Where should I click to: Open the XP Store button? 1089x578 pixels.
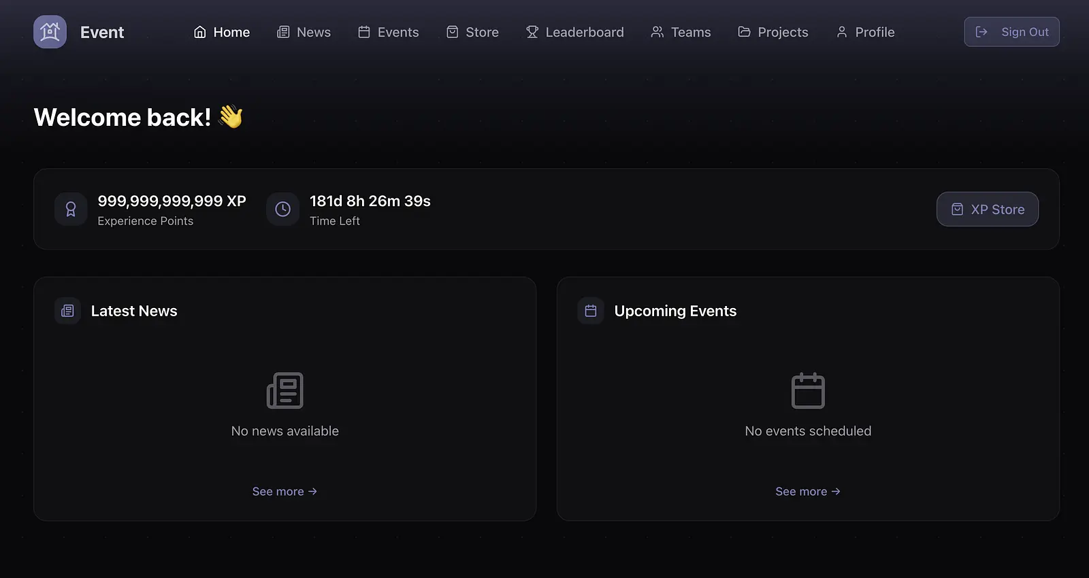987,209
